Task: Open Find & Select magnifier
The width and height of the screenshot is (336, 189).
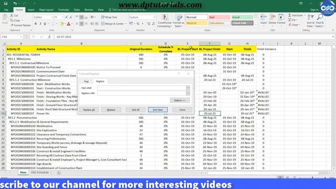Action: tap(320, 21)
